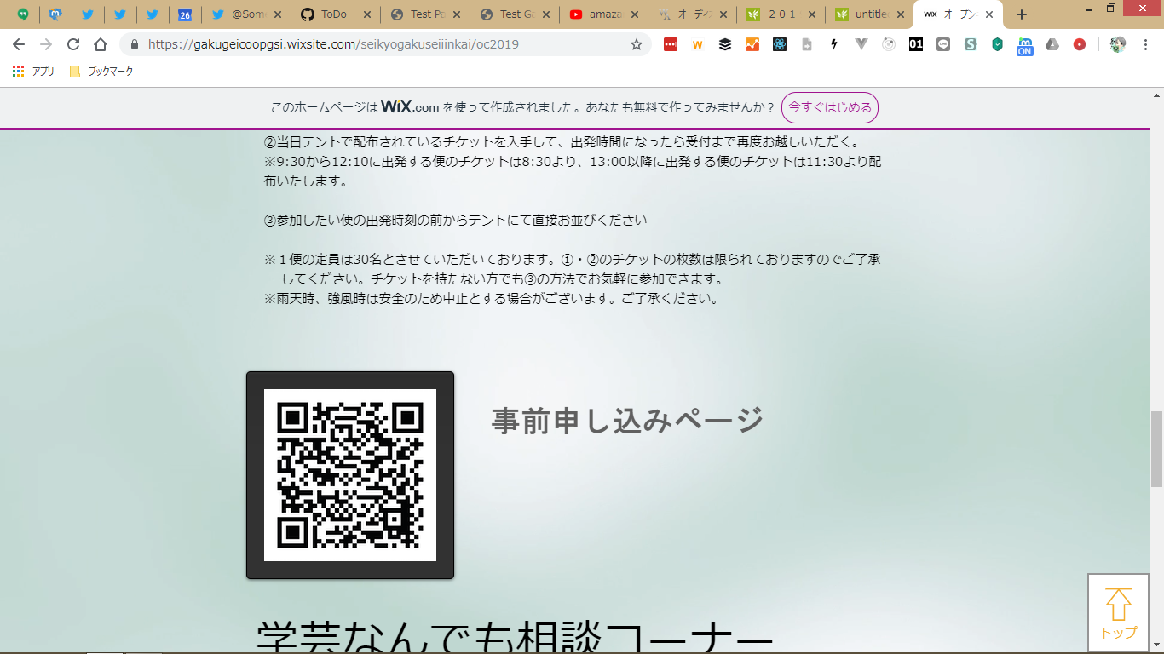The image size is (1164, 654).
Task: Click the トップ back-to-top button
Action: [x=1118, y=613]
